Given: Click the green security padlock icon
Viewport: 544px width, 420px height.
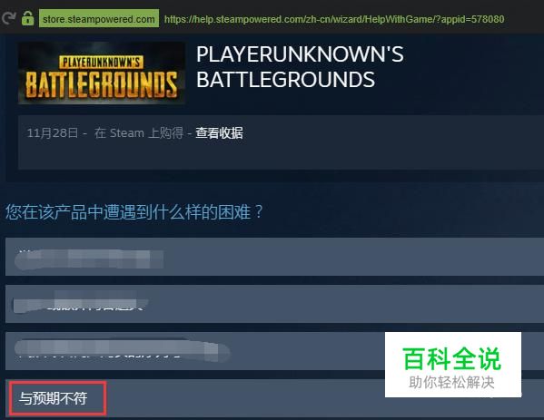Looking at the screenshot, I should 28,18.
